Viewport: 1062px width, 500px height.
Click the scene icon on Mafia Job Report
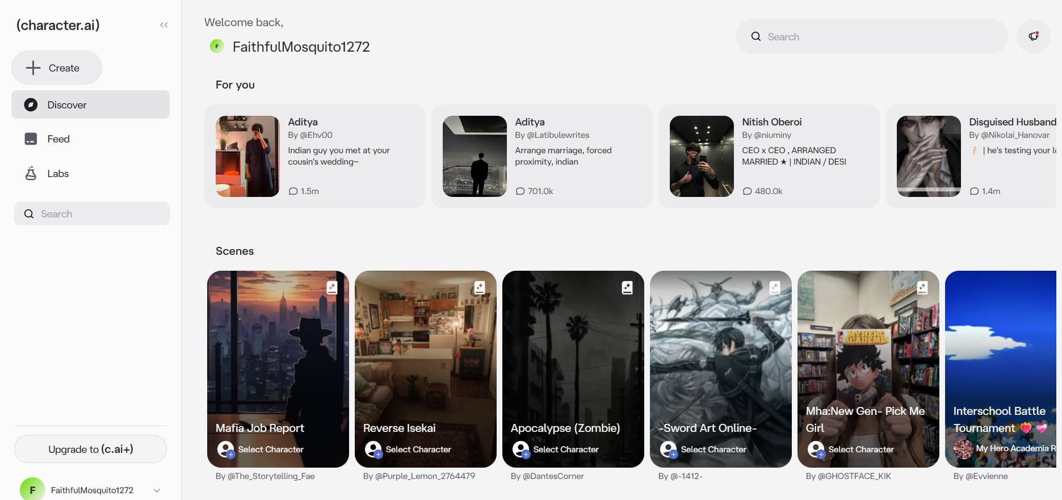point(332,288)
